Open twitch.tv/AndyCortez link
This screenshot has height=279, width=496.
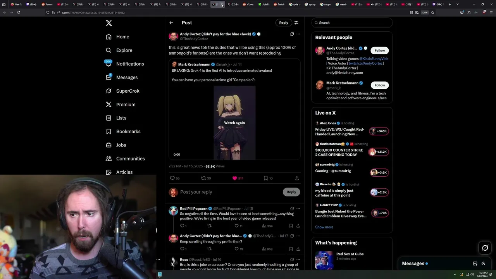point(365,64)
